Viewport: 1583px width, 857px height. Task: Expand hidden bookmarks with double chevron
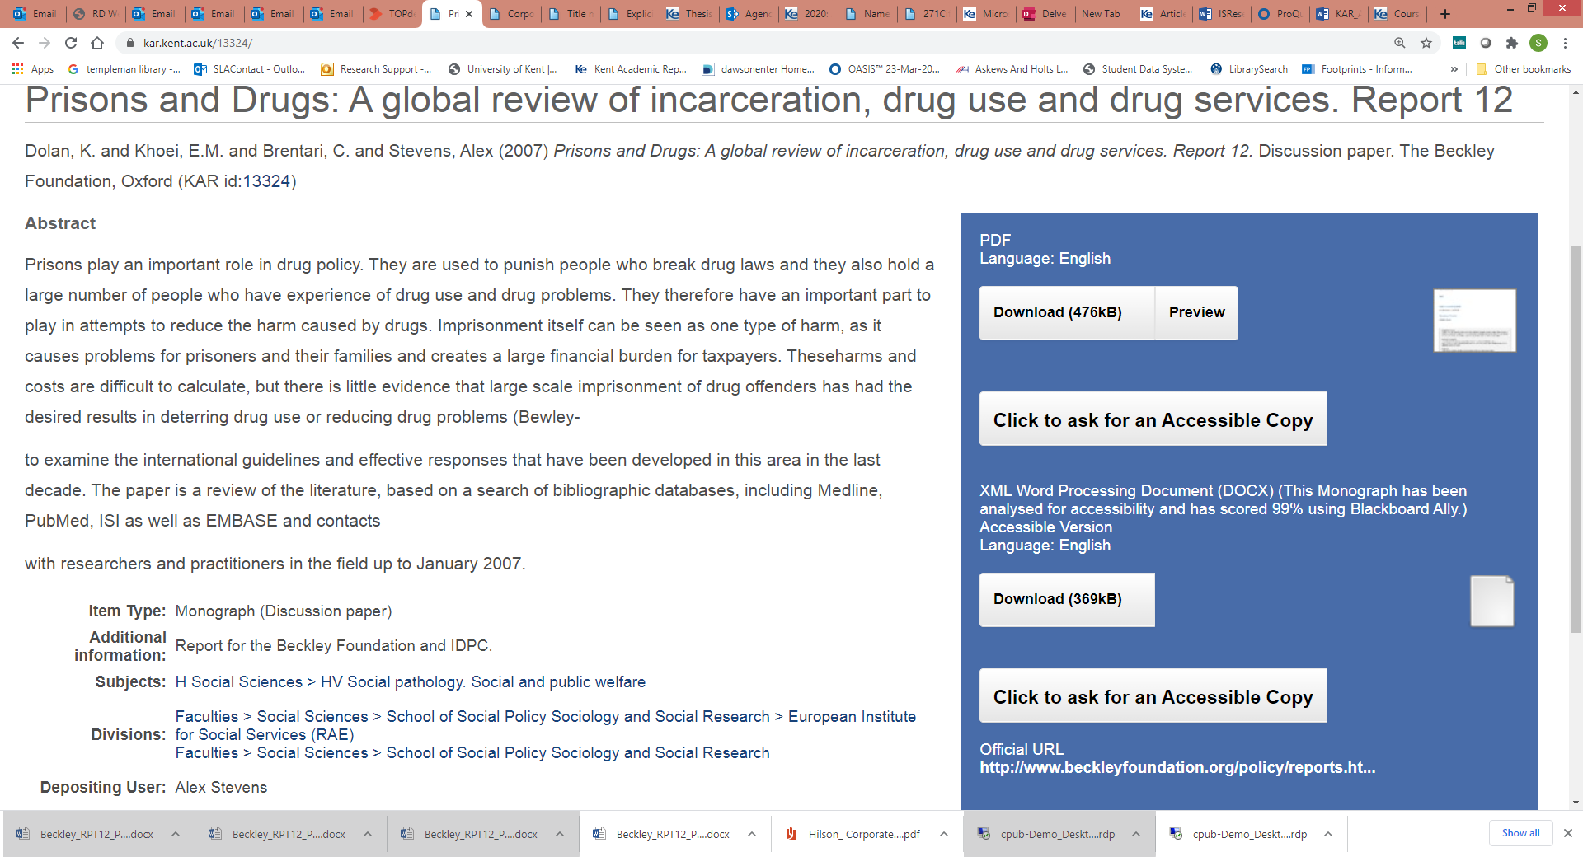click(x=1454, y=69)
